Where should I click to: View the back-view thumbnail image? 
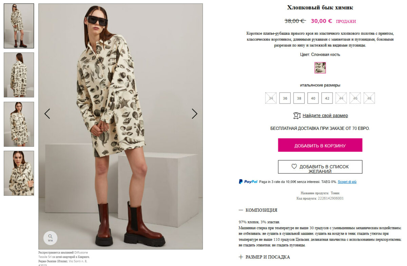click(19, 75)
